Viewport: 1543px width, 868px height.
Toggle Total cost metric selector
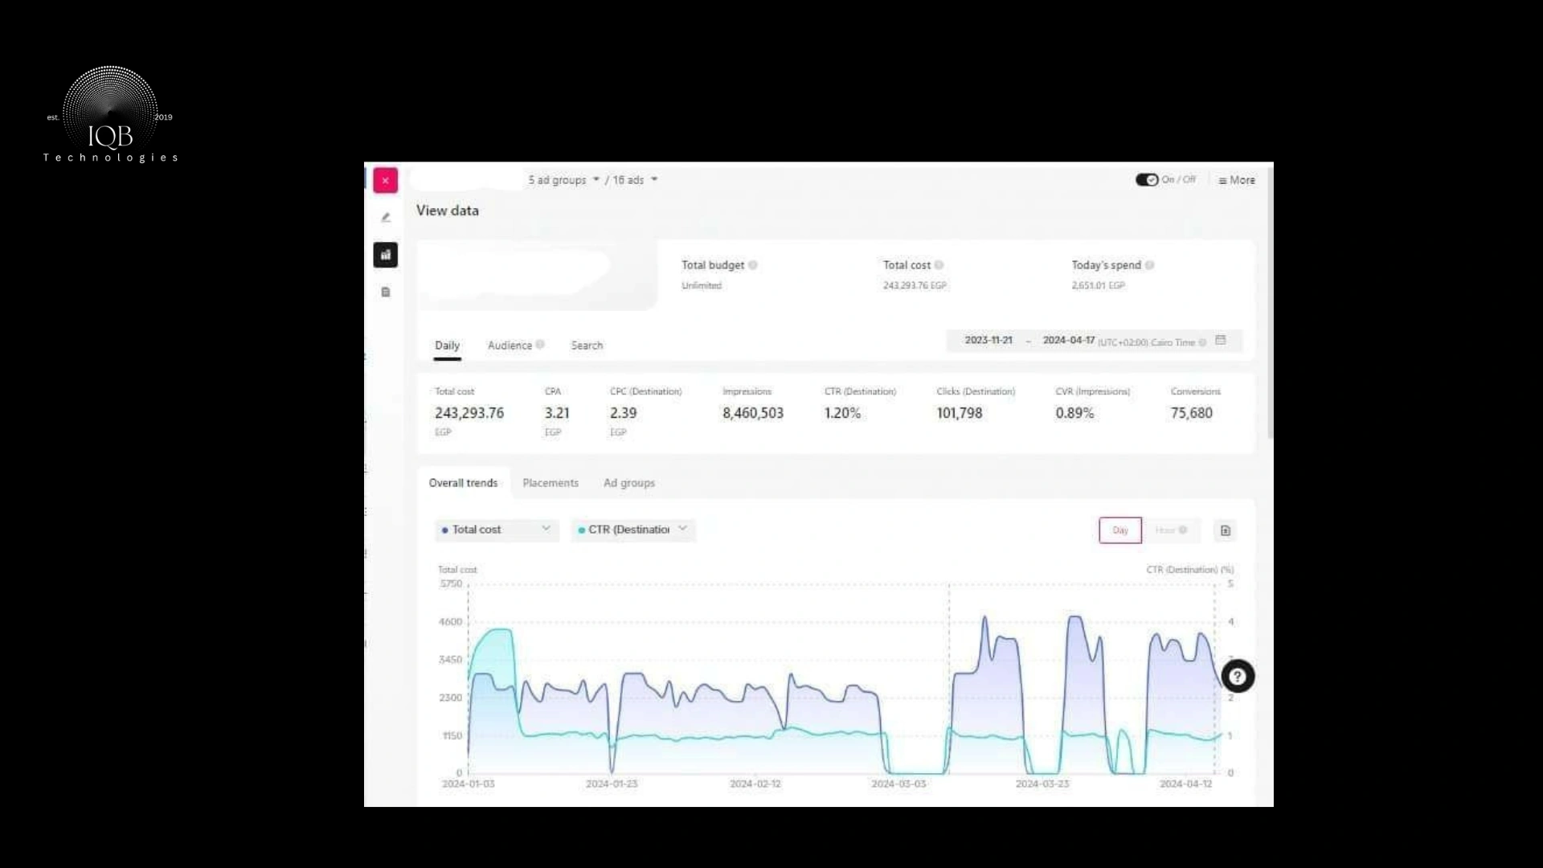point(495,529)
